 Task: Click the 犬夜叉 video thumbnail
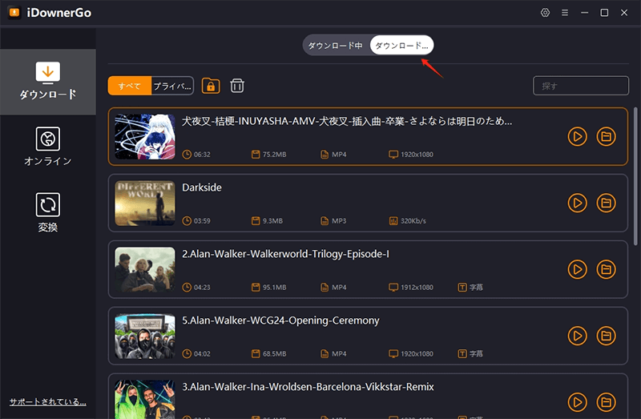point(145,136)
